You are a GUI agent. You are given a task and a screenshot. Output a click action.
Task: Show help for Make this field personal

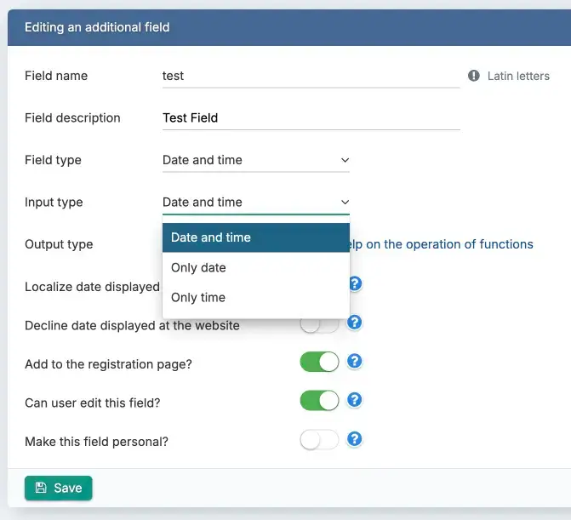pyautogui.click(x=356, y=439)
